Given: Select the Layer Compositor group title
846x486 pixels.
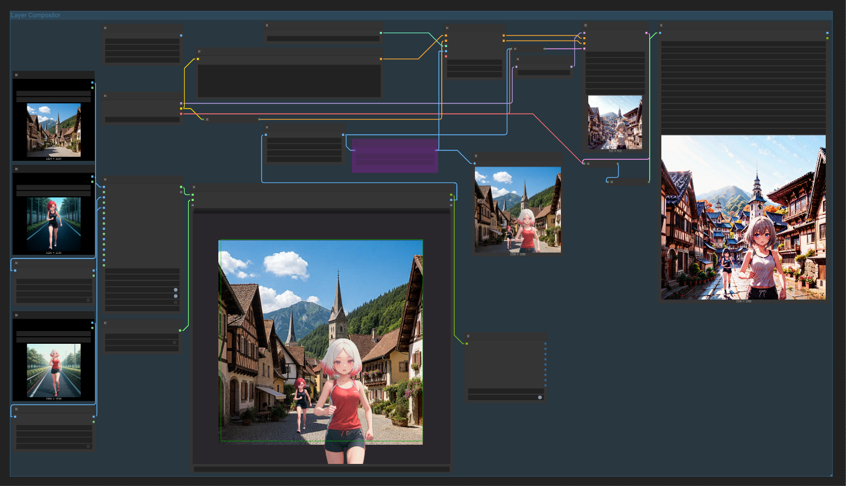Looking at the screenshot, I should pos(35,15).
